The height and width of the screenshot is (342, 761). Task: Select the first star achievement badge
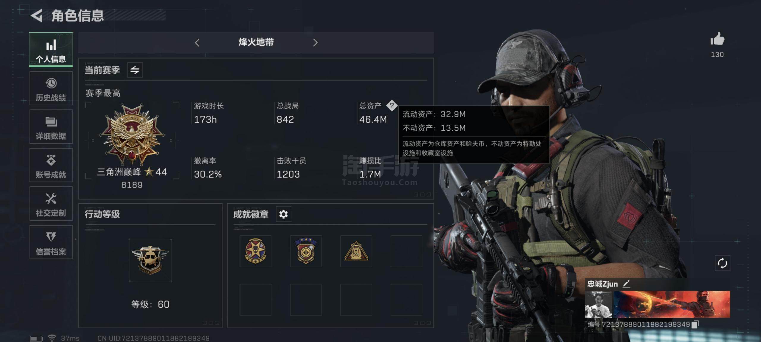point(255,251)
